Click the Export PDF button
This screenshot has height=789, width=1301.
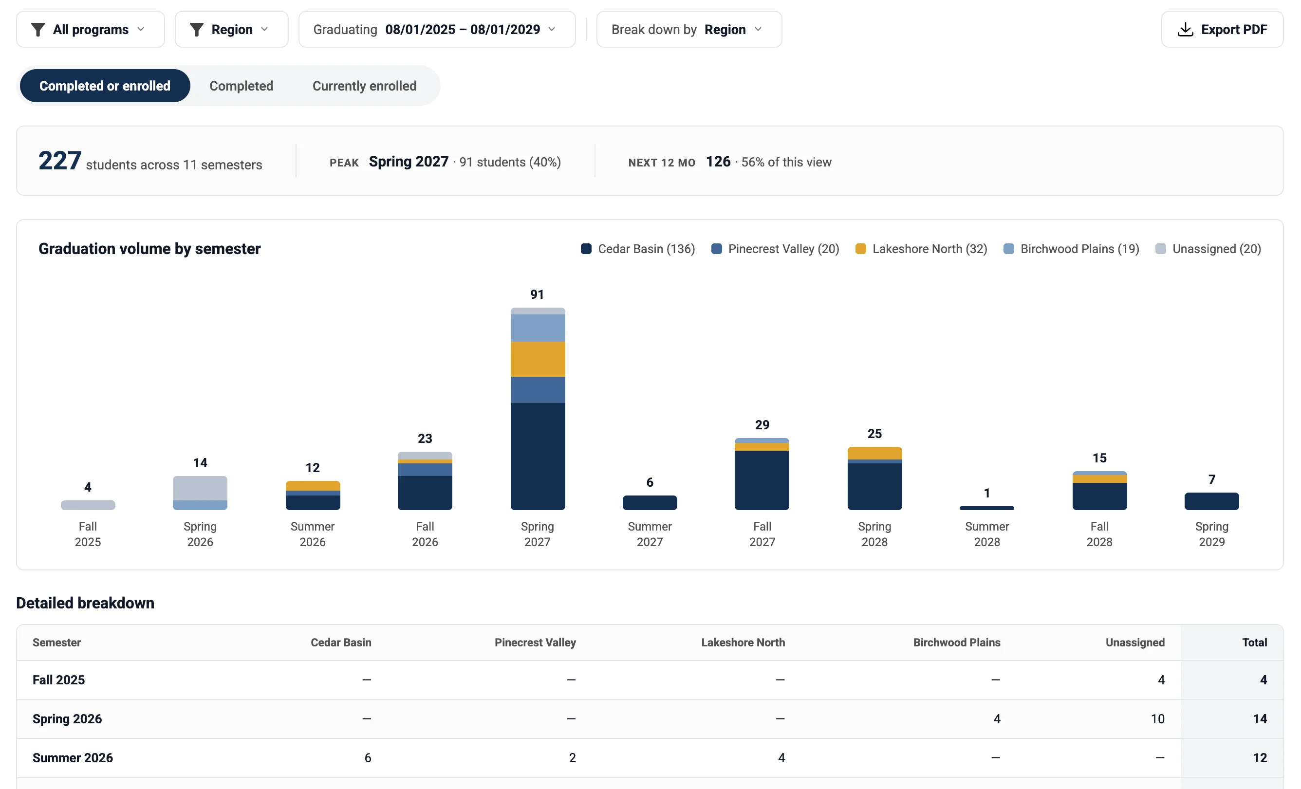(x=1222, y=30)
